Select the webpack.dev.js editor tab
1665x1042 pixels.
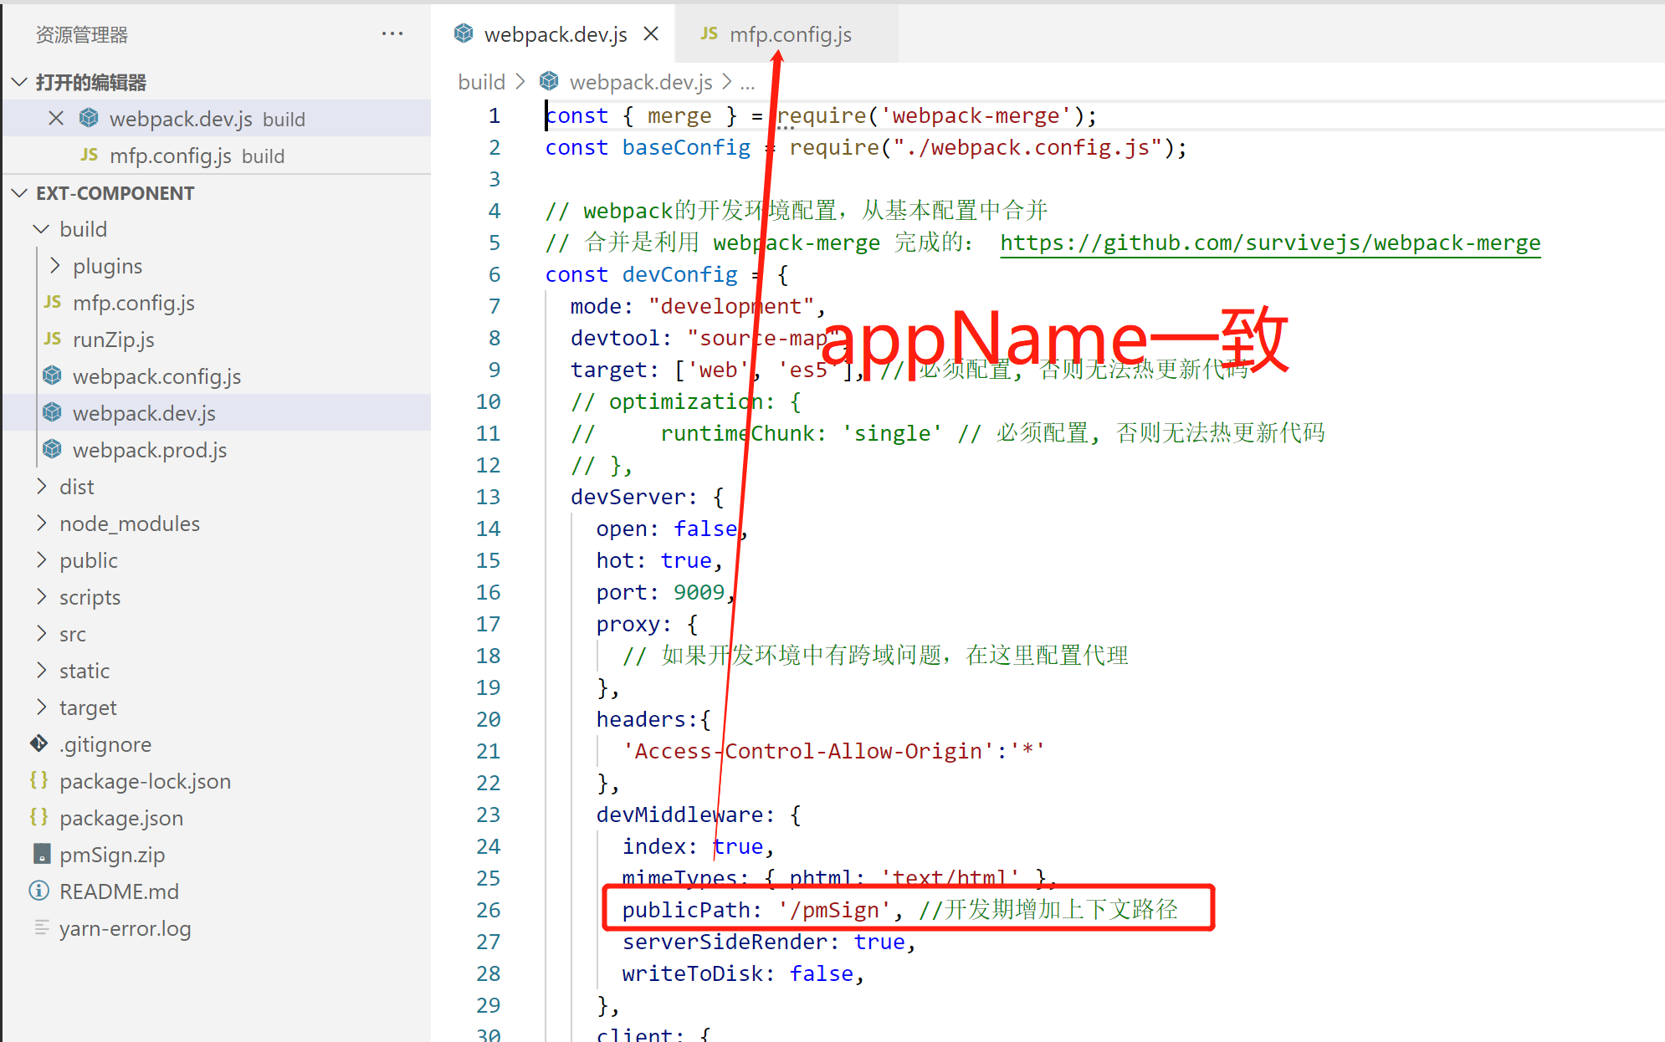[x=555, y=34]
